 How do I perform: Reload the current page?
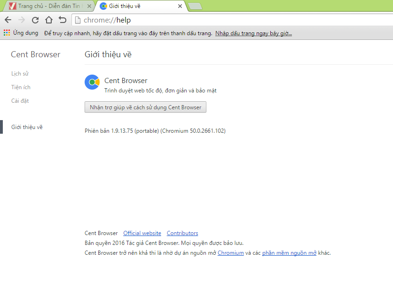click(x=35, y=20)
